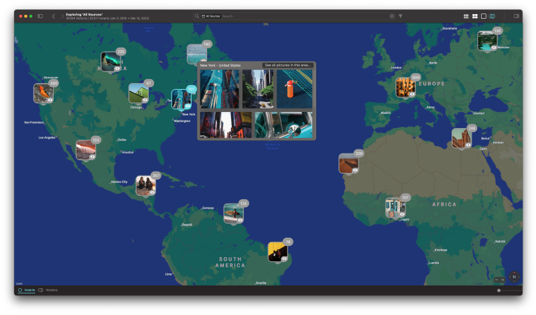Open the skyscraper photo in New York popup

pos(220,89)
